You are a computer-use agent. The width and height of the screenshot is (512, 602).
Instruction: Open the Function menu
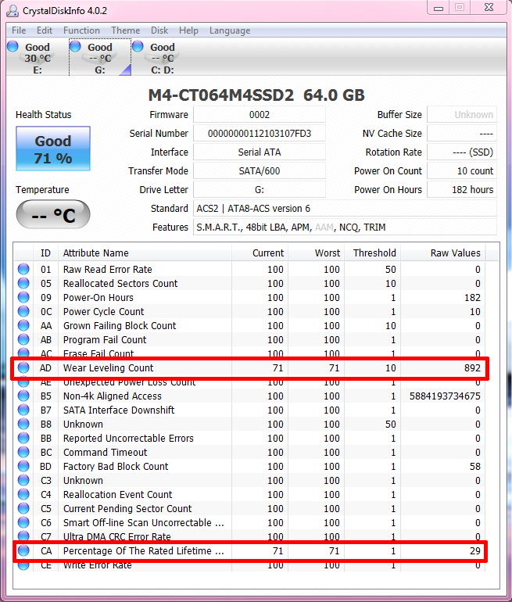[81, 30]
